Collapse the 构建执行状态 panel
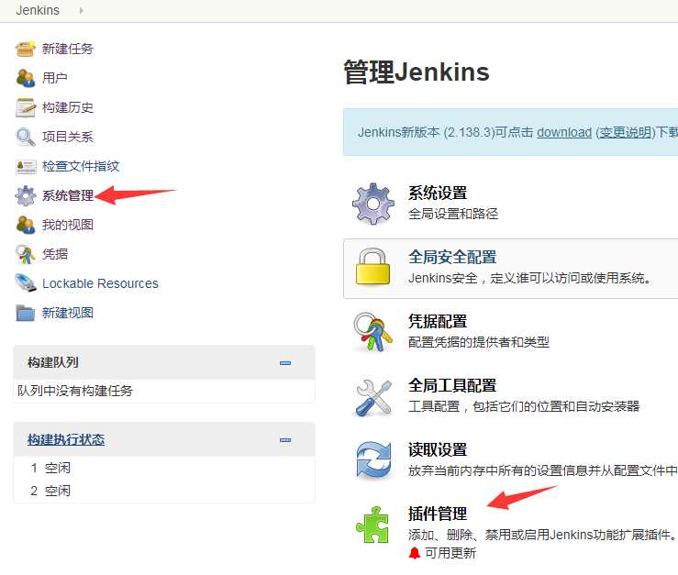 click(285, 440)
